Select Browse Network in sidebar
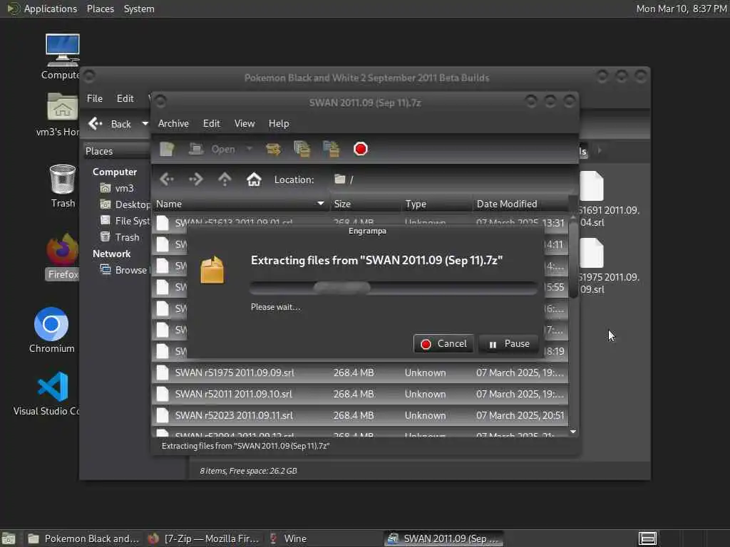 coord(125,270)
